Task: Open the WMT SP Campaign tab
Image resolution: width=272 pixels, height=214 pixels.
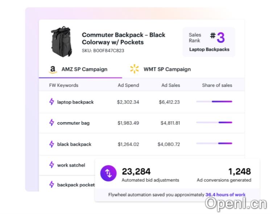Action: 167,69
